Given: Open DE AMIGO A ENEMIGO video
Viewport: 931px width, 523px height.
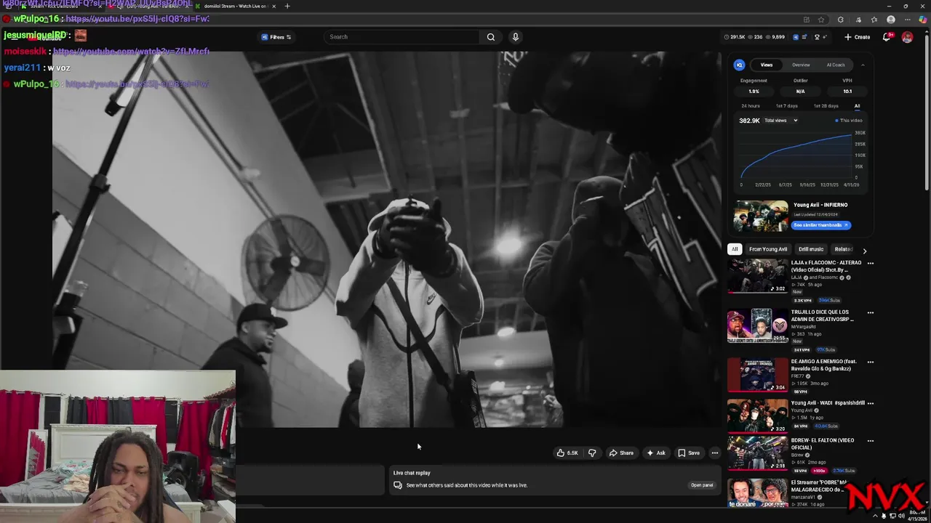Looking at the screenshot, I should tap(758, 375).
